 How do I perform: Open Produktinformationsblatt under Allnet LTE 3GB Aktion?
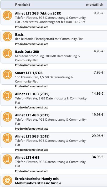[31, 27]
